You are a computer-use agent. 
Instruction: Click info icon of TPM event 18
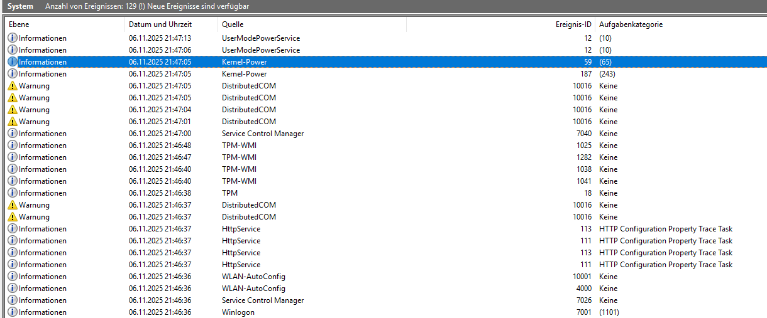click(x=13, y=193)
